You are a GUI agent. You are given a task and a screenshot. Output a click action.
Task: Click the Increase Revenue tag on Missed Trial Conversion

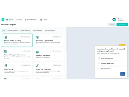pos(57,65)
